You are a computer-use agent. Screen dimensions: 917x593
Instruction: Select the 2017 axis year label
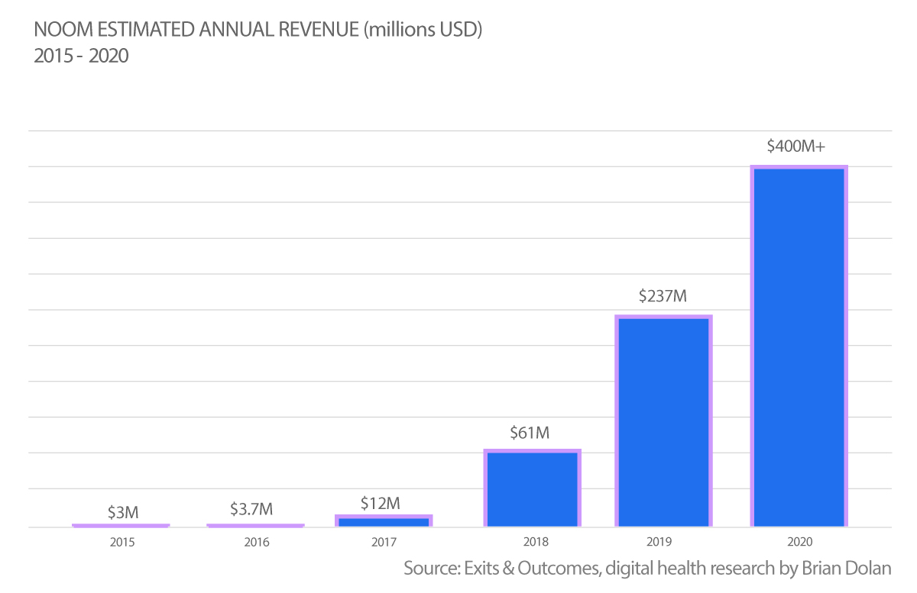pyautogui.click(x=384, y=542)
